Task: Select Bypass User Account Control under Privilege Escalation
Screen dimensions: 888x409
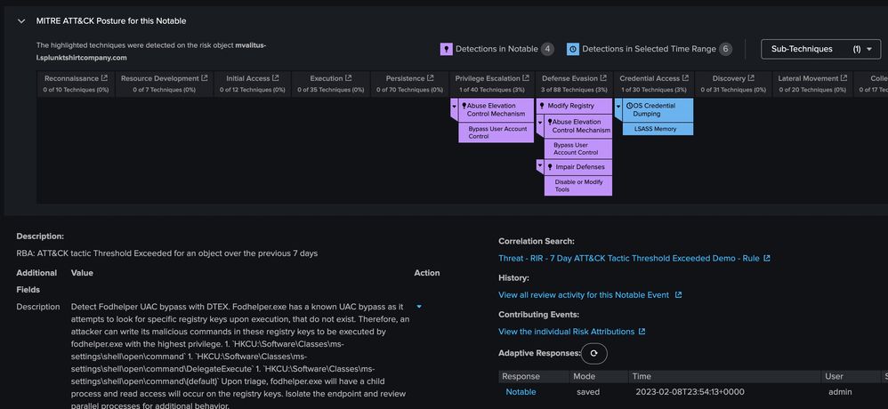Action: [x=496, y=132]
